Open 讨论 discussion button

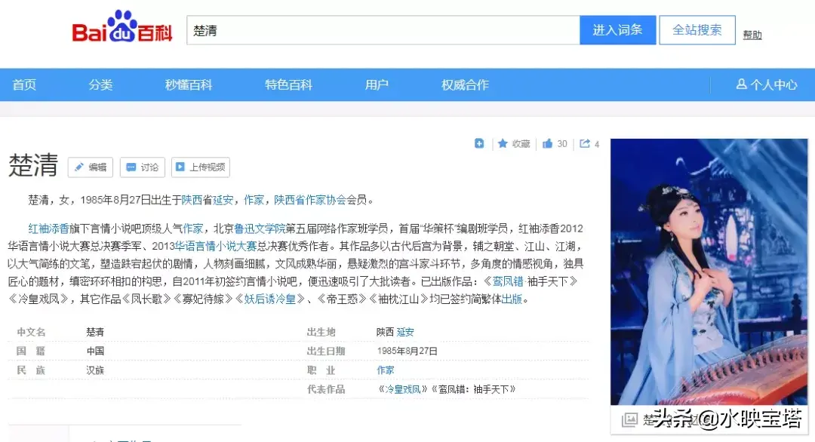coord(142,167)
